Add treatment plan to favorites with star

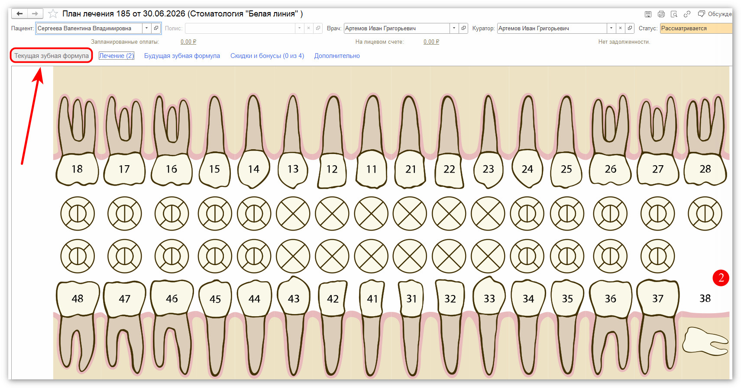[x=53, y=14]
